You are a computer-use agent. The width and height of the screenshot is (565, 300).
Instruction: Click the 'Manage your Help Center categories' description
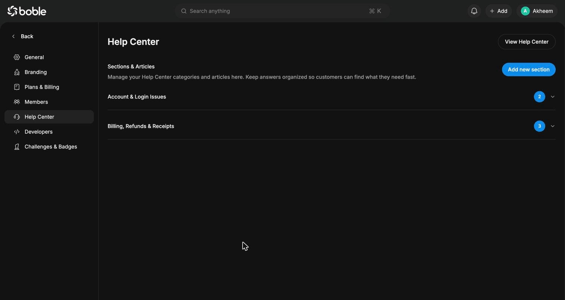pos(262,77)
